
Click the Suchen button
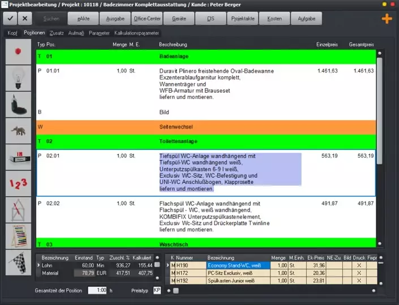click(x=51, y=19)
